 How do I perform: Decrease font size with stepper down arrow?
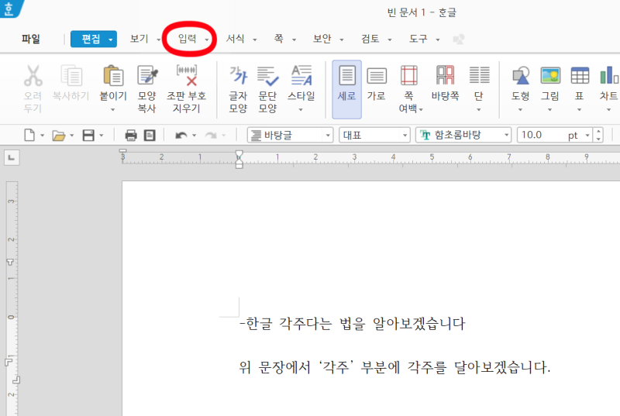coord(598,139)
